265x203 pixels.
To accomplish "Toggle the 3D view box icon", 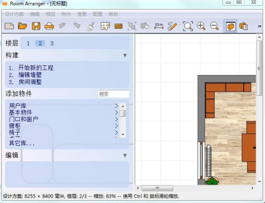I will tap(230, 26).
